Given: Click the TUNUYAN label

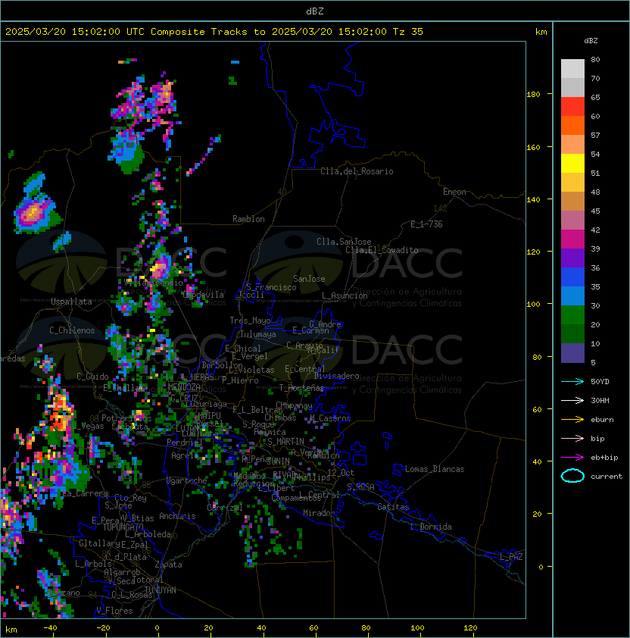Looking at the screenshot, I should (x=161, y=590).
